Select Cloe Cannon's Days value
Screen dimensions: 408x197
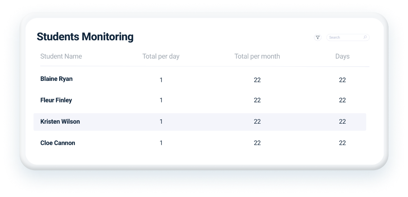(x=342, y=143)
